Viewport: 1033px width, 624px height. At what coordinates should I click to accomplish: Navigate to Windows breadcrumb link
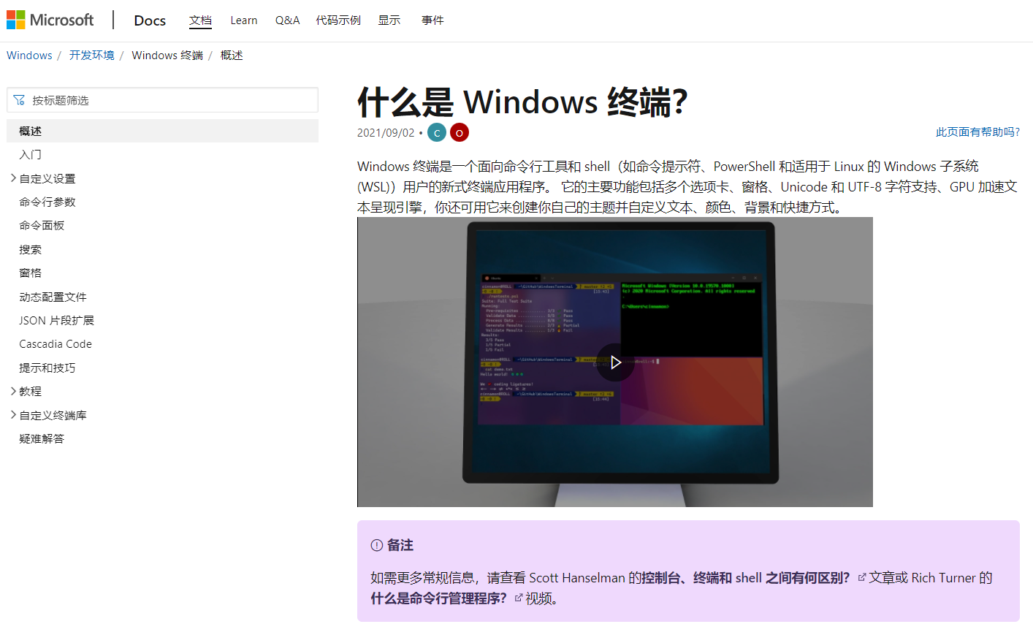[29, 56]
